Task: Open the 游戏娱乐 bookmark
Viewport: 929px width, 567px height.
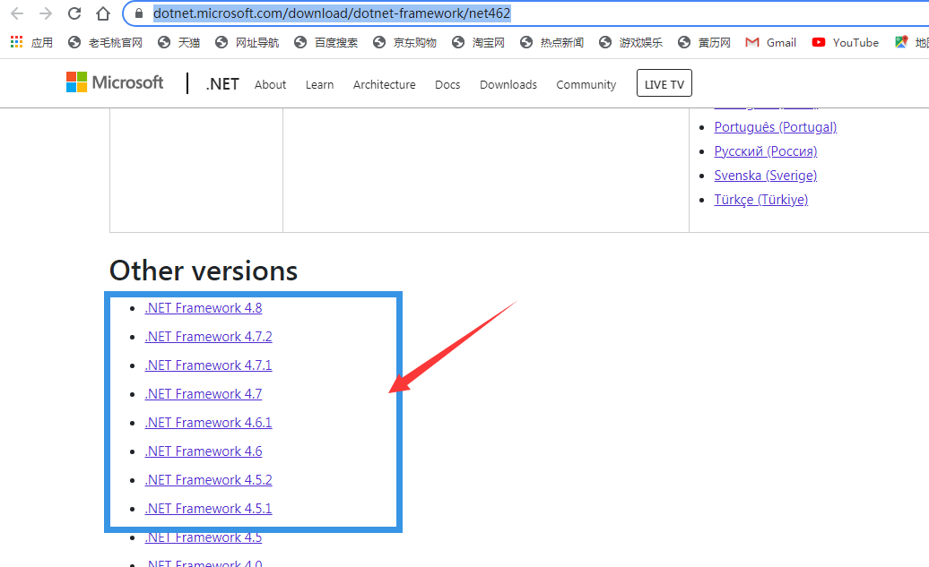Action: 631,42
